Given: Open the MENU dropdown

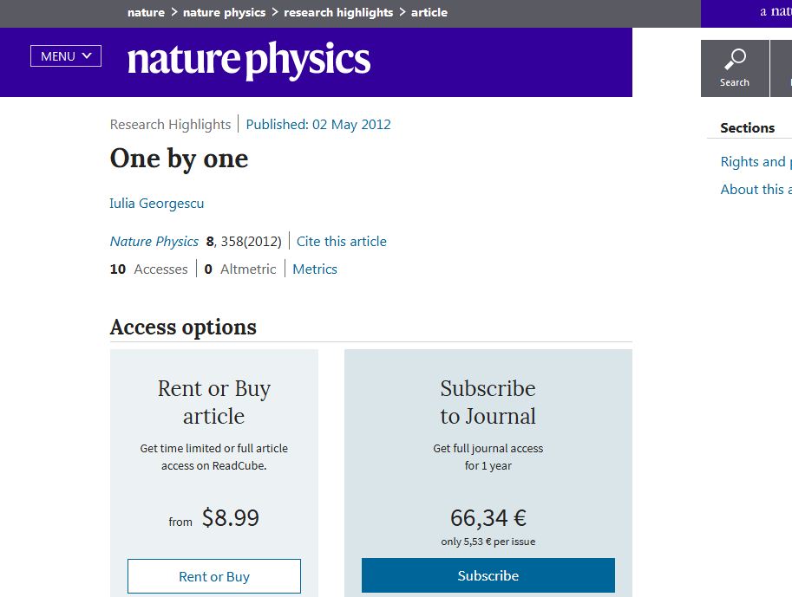Looking at the screenshot, I should [x=66, y=56].
